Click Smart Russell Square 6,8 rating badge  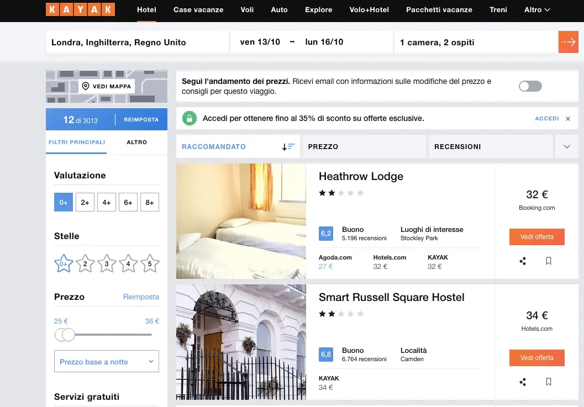point(326,355)
